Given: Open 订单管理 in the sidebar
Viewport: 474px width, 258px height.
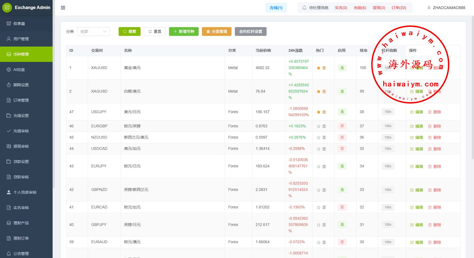Looking at the screenshot, I should [26, 100].
